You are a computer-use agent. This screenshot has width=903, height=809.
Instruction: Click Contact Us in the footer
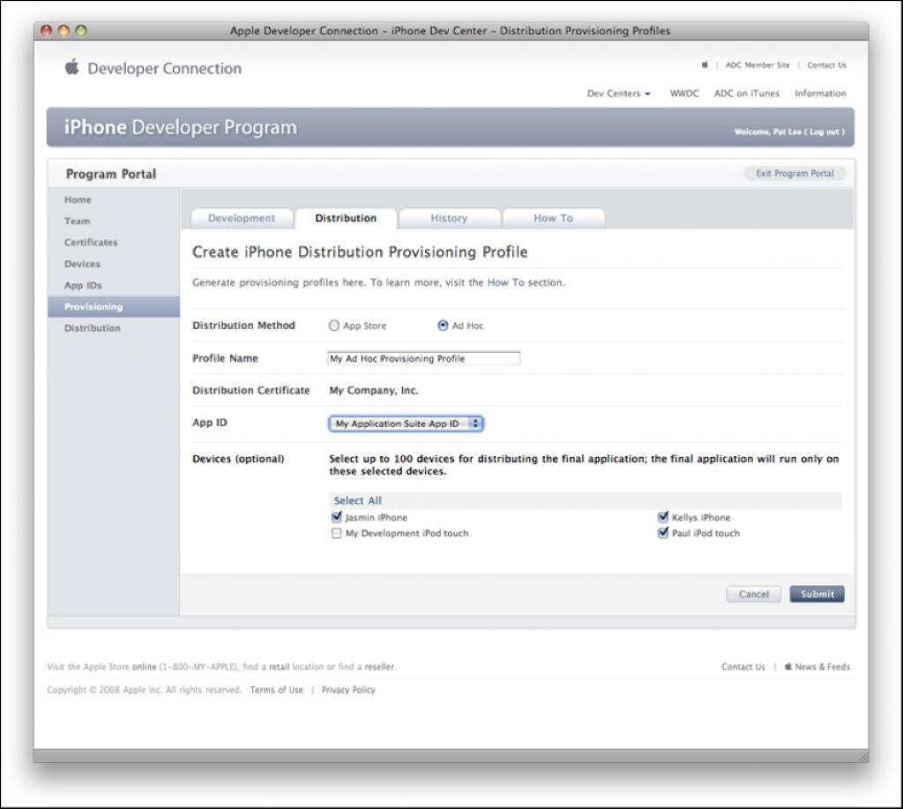click(x=743, y=667)
